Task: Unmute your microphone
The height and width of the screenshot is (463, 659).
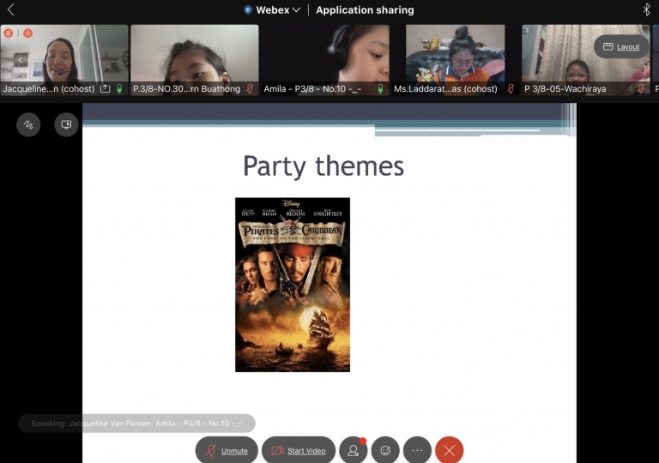Action: click(x=227, y=450)
